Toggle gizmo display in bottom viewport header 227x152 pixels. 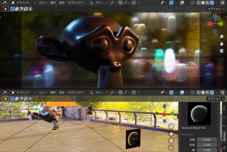pos(171,93)
